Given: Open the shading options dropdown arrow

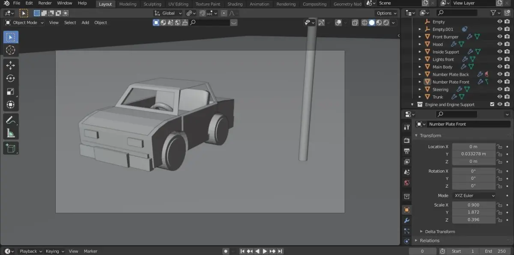Looking at the screenshot, I should (x=393, y=23).
